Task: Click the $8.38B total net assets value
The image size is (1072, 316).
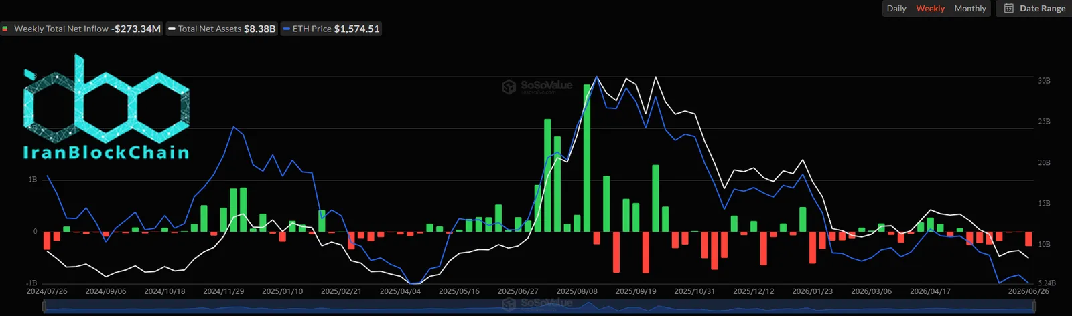Action: pos(259,29)
